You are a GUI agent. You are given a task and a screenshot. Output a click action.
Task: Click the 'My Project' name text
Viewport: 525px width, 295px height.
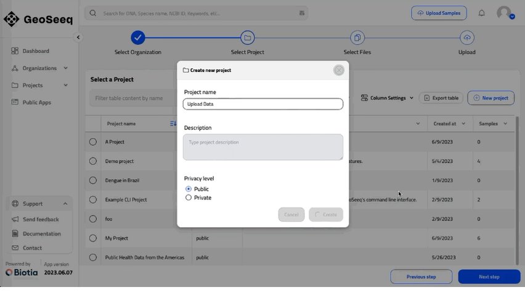pos(116,238)
